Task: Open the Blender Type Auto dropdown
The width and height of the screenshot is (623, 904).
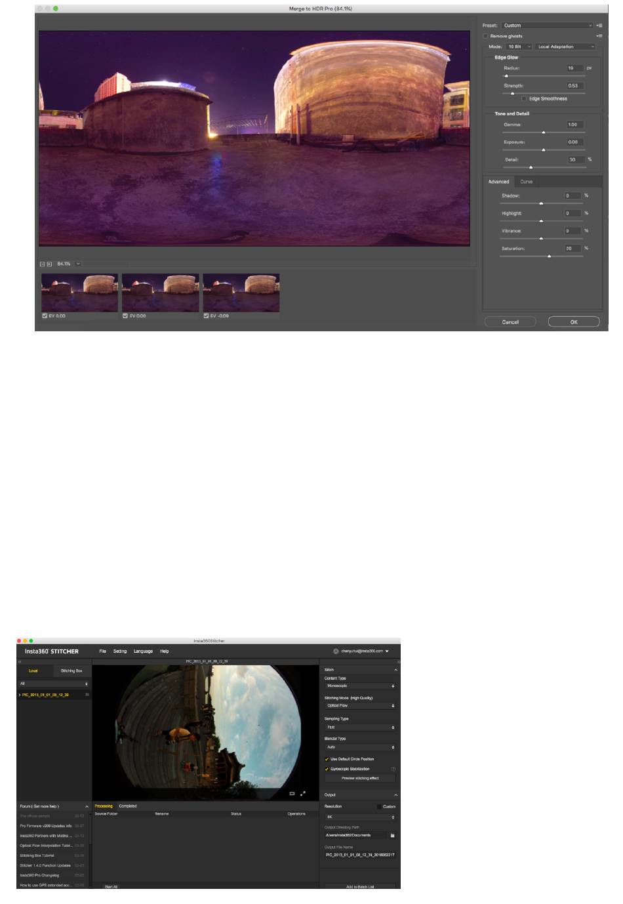Action: [360, 747]
